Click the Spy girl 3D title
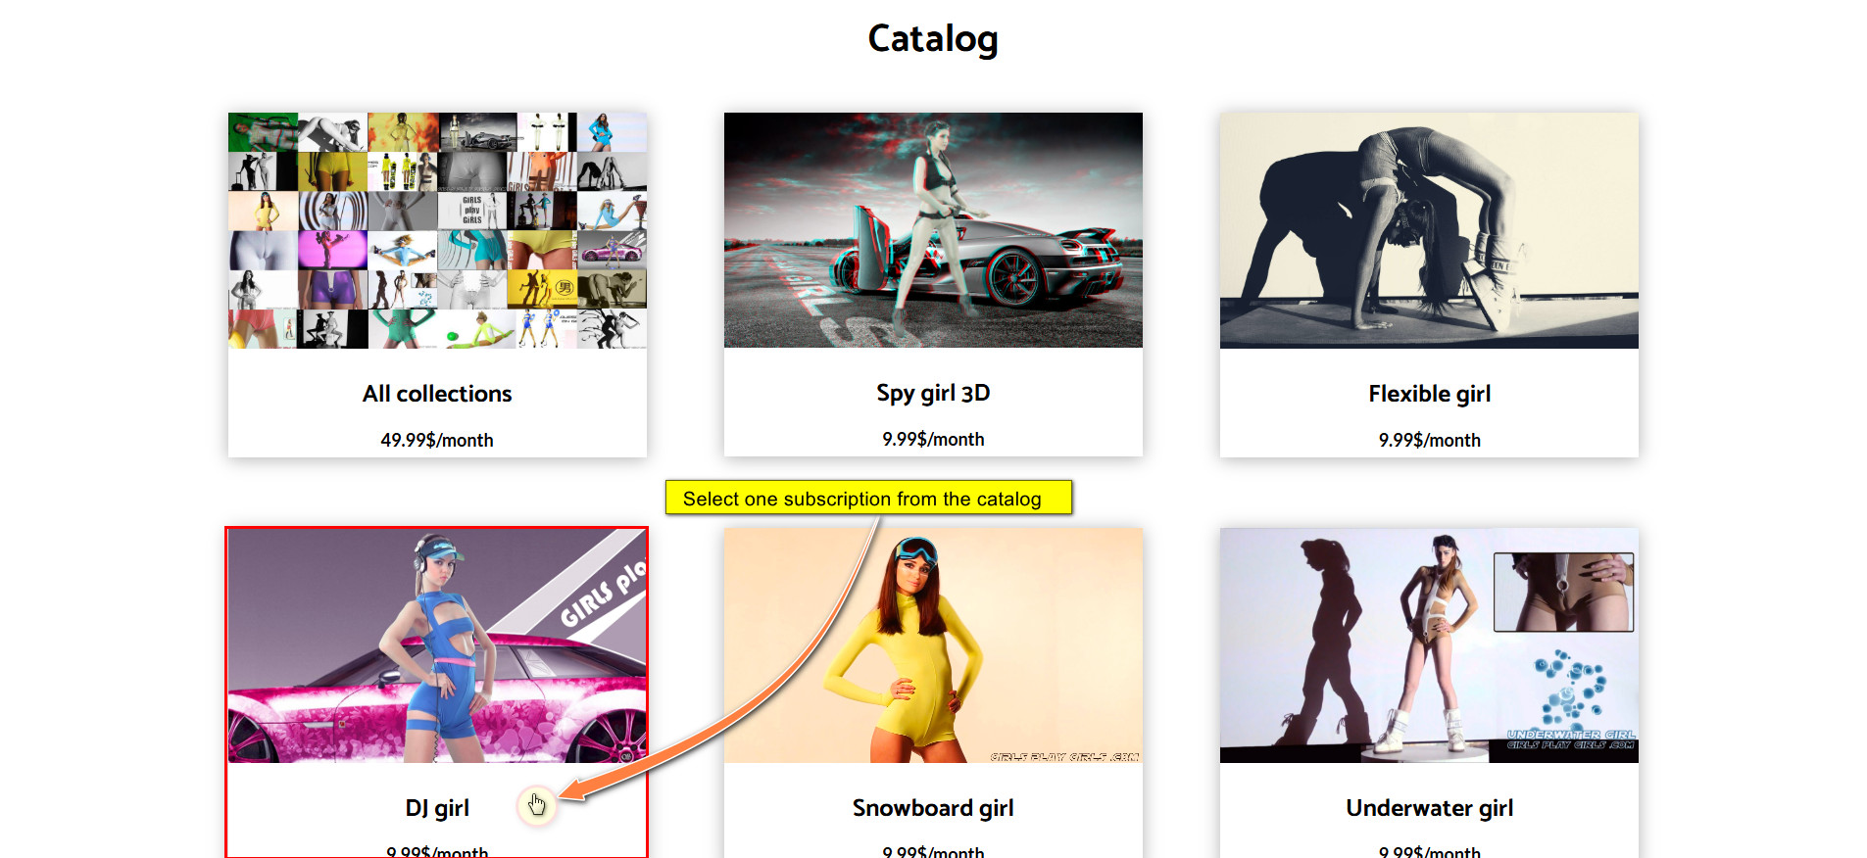Screen dimensions: 1867x858 click(933, 394)
